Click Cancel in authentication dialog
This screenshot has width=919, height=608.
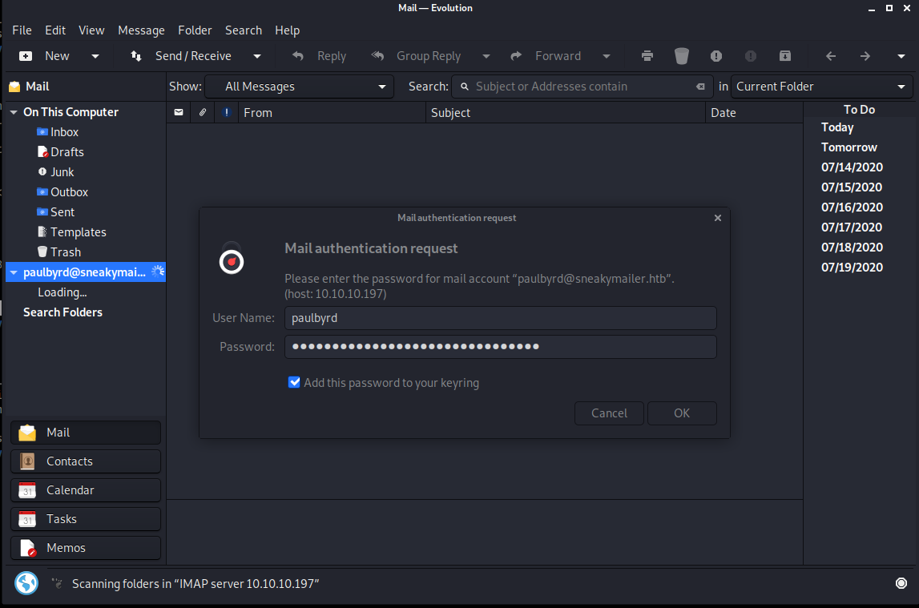(x=609, y=413)
